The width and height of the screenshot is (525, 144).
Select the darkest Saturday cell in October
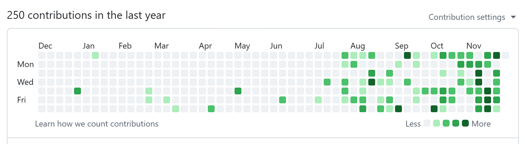click(434, 109)
